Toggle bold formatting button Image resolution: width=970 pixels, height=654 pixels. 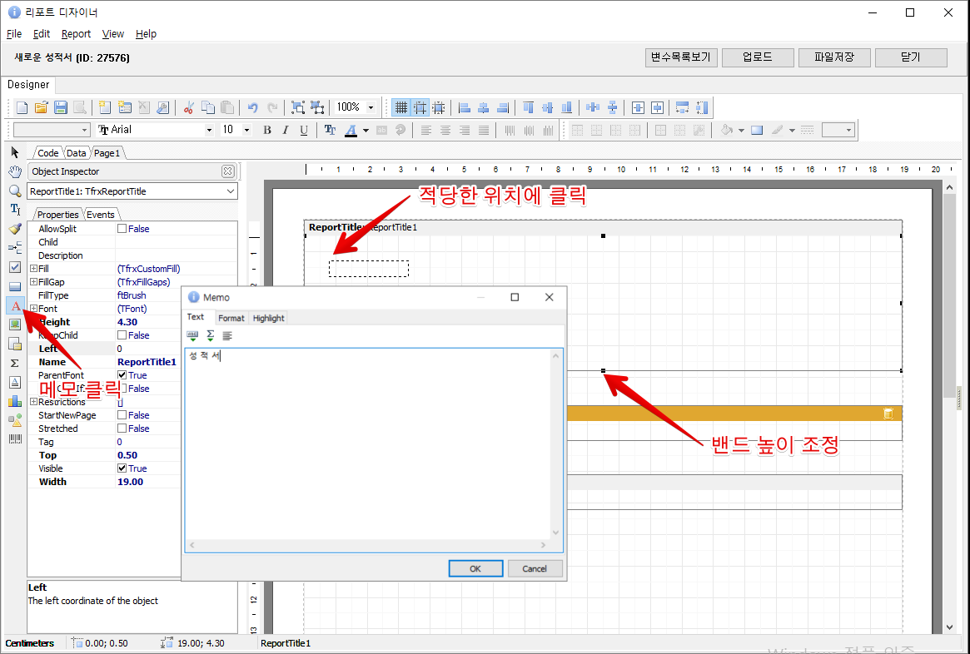tap(267, 130)
